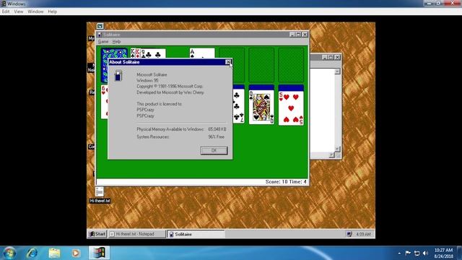Image resolution: width=462 pixels, height=260 pixels.
Task: Click the volume speaker tray icon
Action: pos(425,253)
